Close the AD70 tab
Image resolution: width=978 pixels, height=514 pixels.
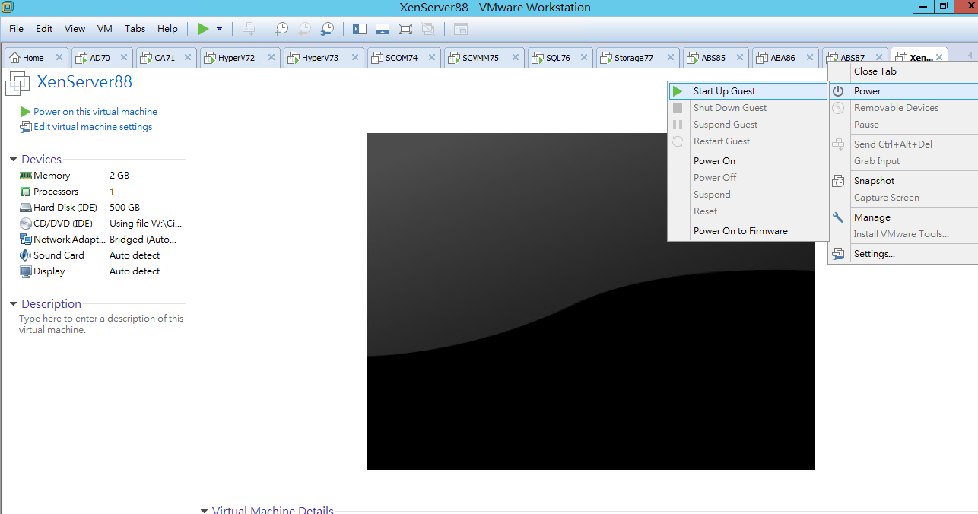tap(124, 57)
